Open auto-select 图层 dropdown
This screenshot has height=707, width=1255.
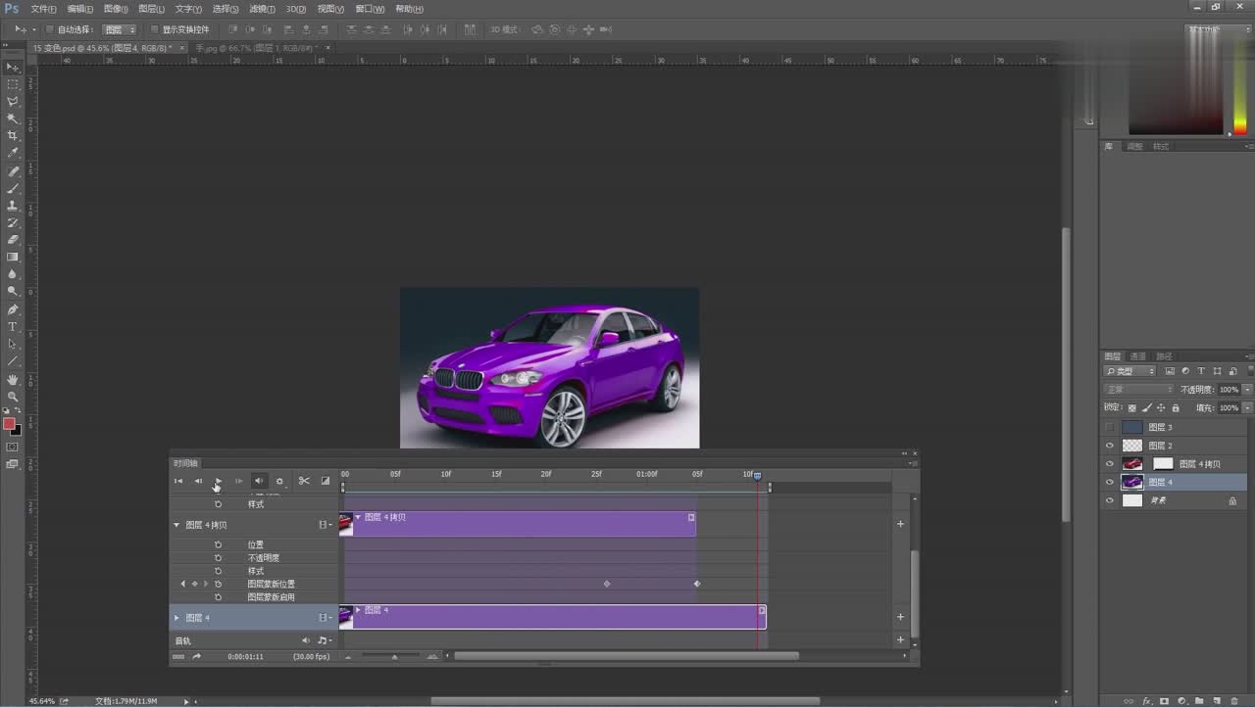(120, 29)
